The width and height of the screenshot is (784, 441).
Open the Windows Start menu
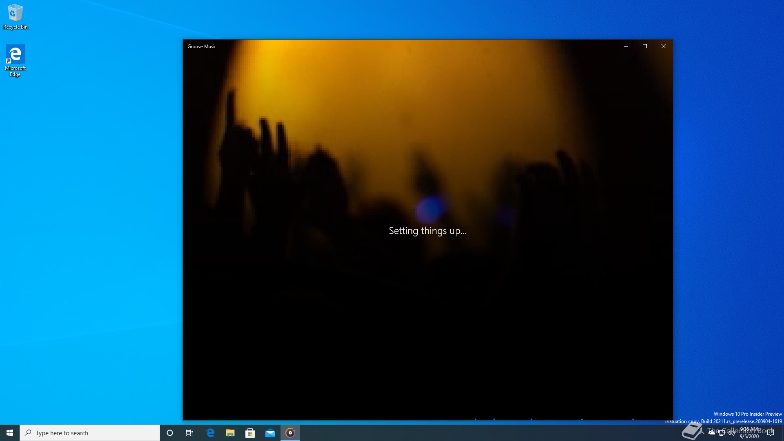pos(10,433)
